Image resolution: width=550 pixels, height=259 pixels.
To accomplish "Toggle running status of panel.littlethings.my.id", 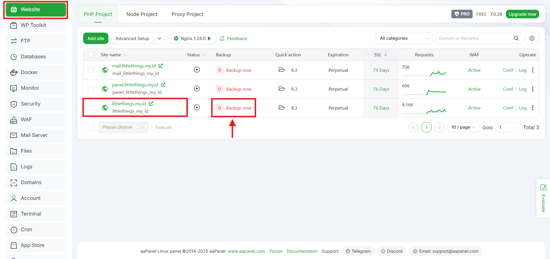I will point(197,88).
